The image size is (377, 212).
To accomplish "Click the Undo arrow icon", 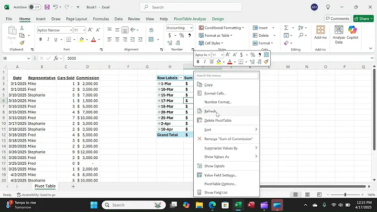I will (56, 7).
